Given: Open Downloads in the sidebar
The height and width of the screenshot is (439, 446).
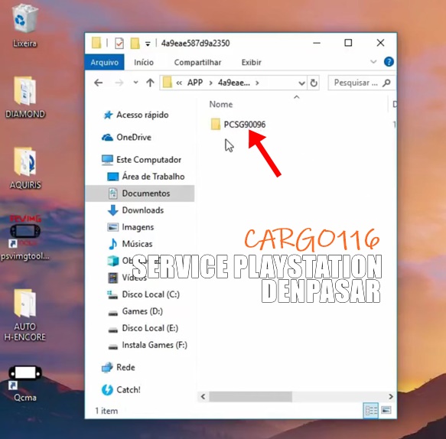Looking at the screenshot, I should coord(136,210).
